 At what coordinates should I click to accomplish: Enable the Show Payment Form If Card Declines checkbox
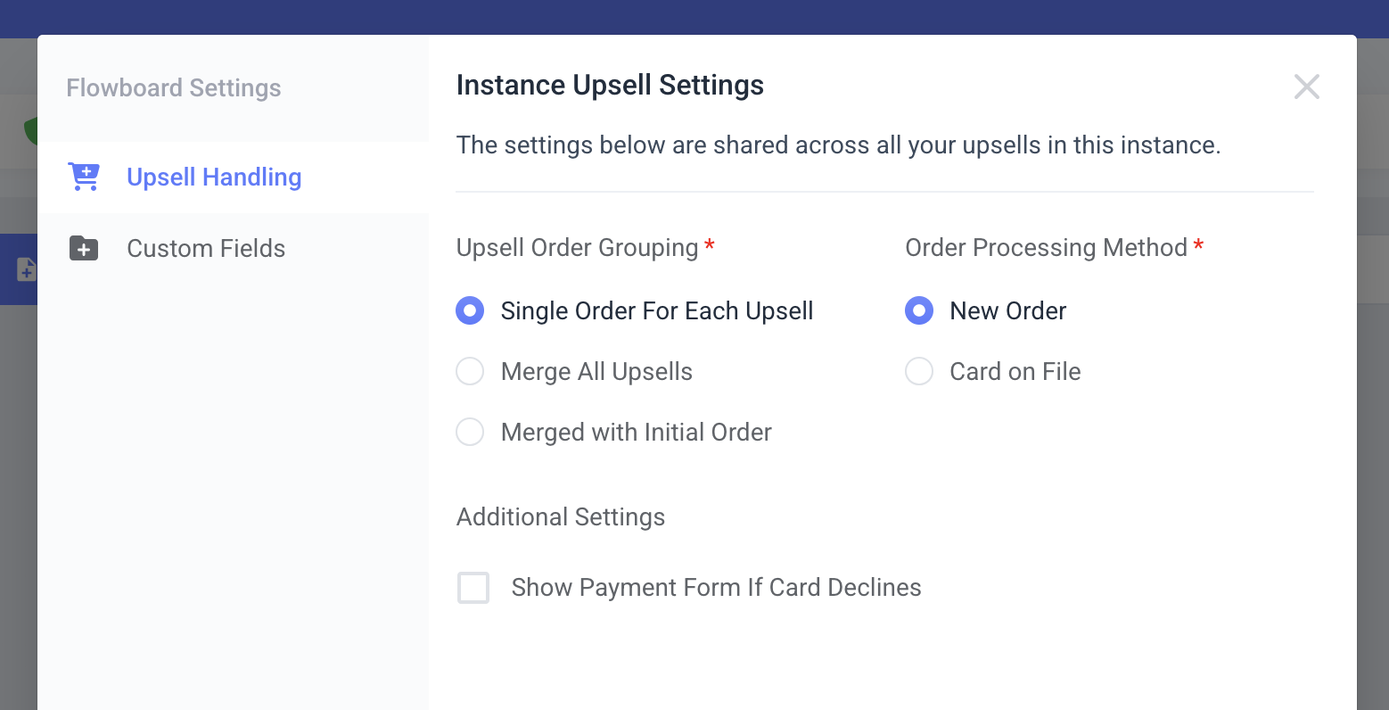click(x=473, y=588)
